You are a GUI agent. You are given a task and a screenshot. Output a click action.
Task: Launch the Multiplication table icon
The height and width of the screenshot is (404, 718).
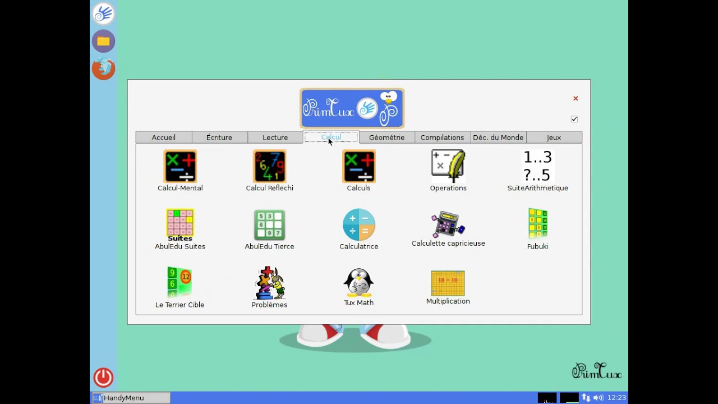click(x=448, y=283)
